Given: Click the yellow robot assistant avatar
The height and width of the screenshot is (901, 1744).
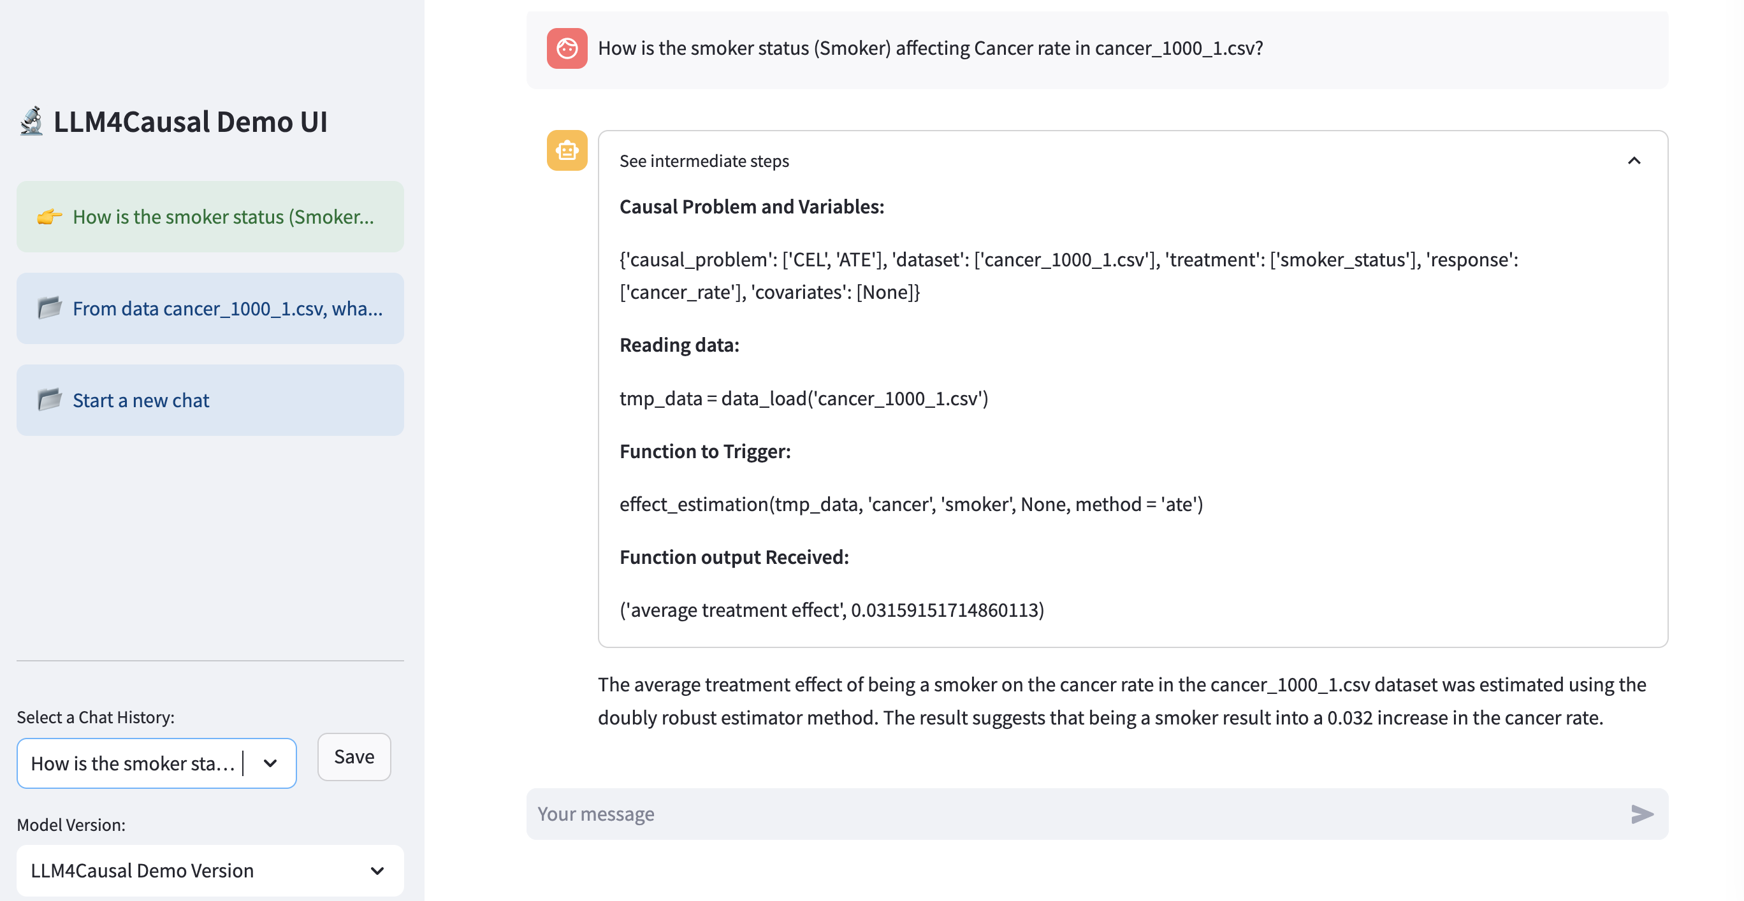Looking at the screenshot, I should [567, 150].
